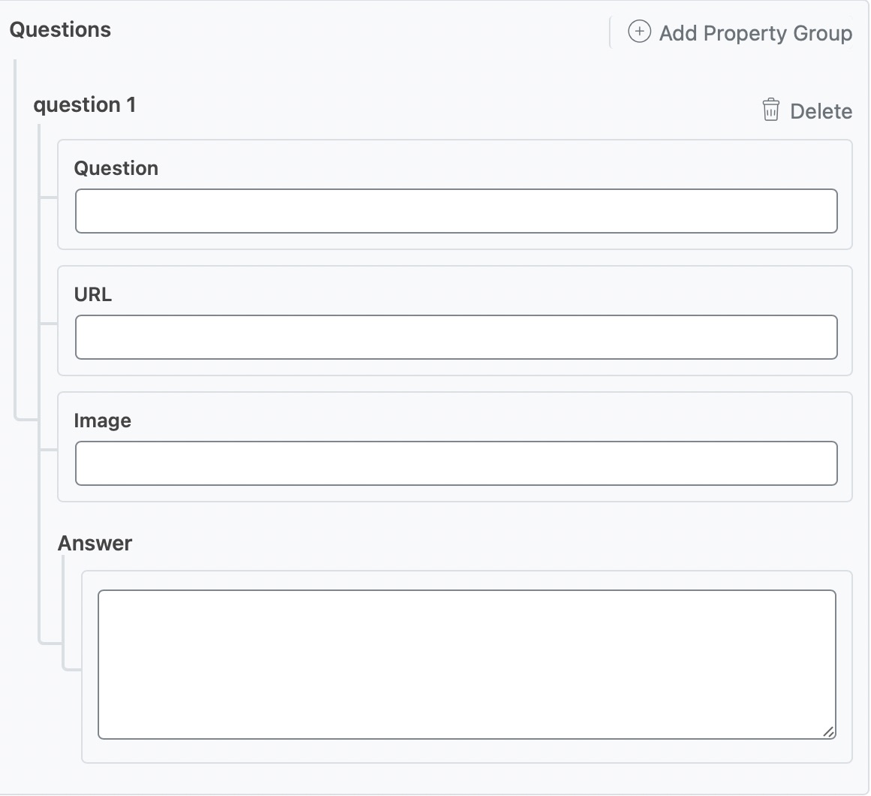The height and width of the screenshot is (796, 871).
Task: Click the "question 1" group title
Action: (x=84, y=105)
